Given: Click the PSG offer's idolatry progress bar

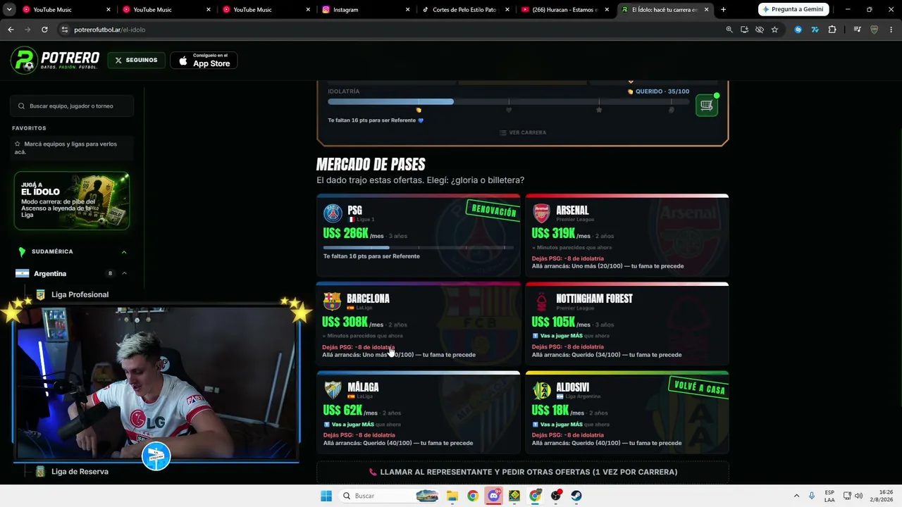Looking at the screenshot, I should (x=418, y=247).
